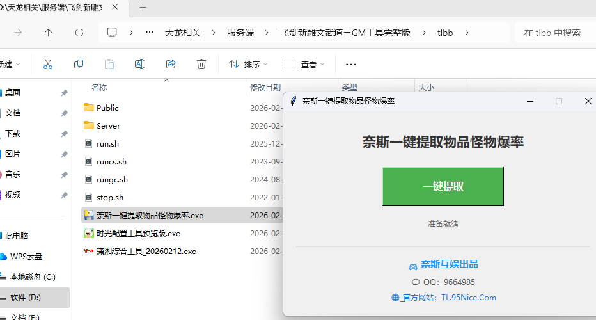Click tlbb breadcrumb in address bar
Viewport: 596px width, 320px height.
click(x=445, y=33)
